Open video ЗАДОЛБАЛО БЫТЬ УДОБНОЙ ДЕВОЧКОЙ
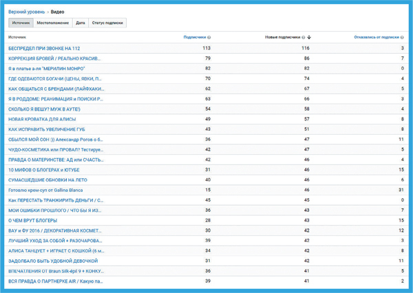The image size is (413, 293). pos(49,261)
